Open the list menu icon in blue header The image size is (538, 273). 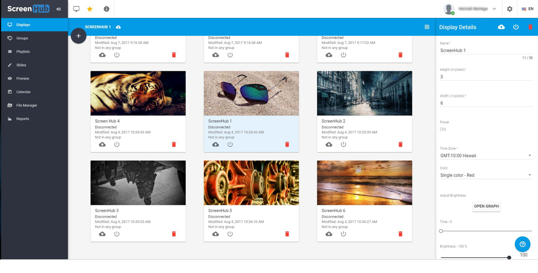pos(427,27)
